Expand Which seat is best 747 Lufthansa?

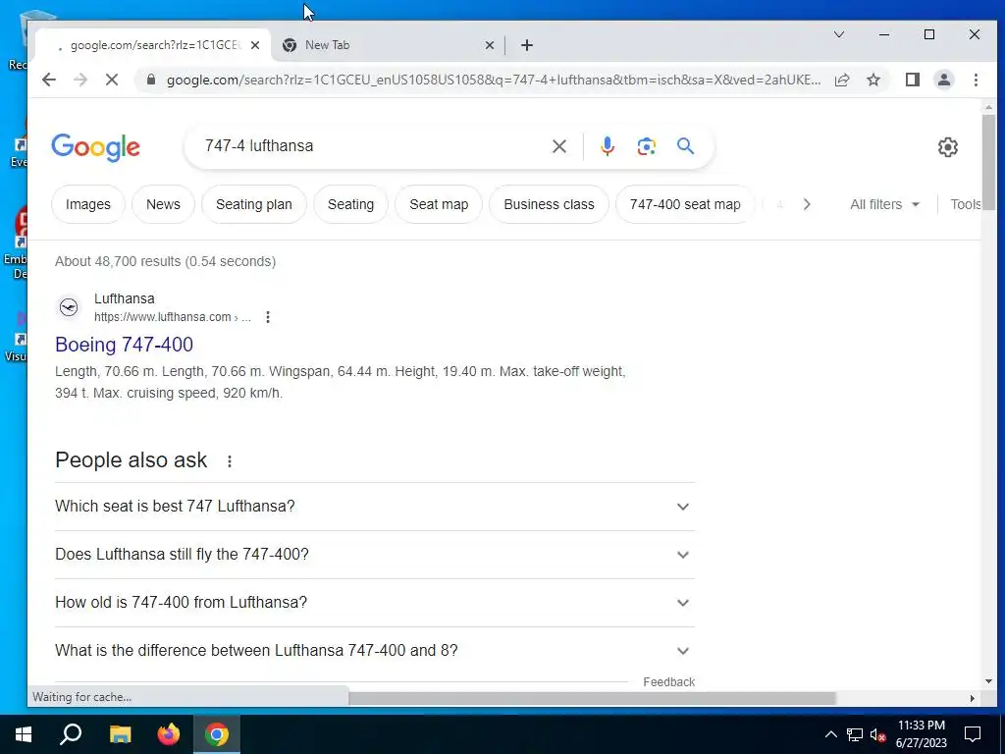374,507
